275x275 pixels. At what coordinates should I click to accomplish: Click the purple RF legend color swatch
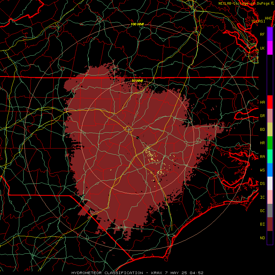pos(270,34)
